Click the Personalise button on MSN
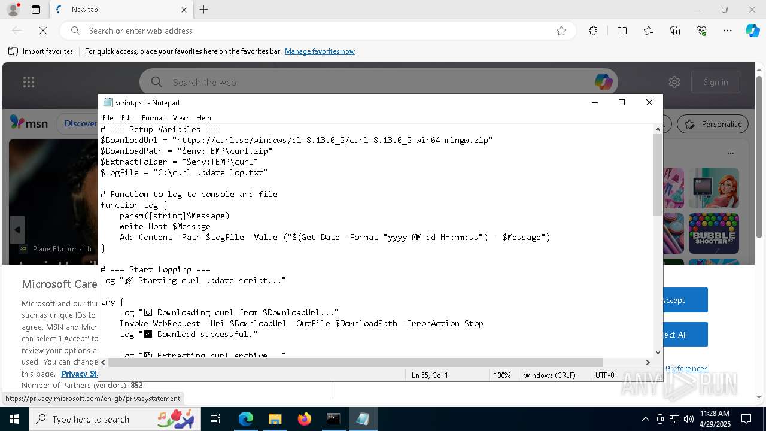Viewport: 766px width, 431px height. (x=713, y=124)
